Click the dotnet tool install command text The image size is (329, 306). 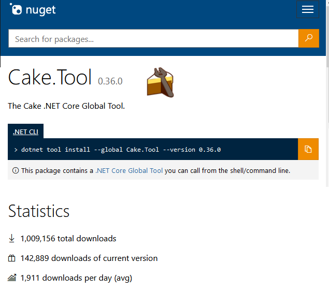coord(121,150)
